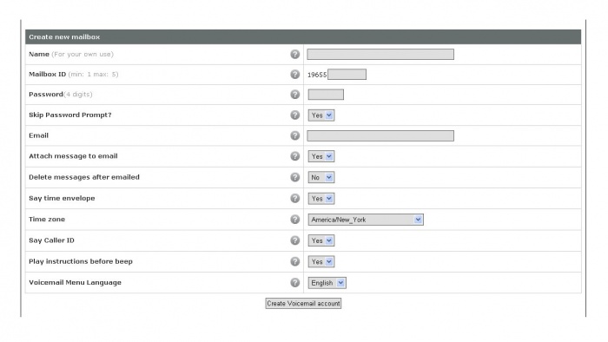Show help for Skip Password Prompt
This screenshot has height=342, width=608.
tap(295, 115)
